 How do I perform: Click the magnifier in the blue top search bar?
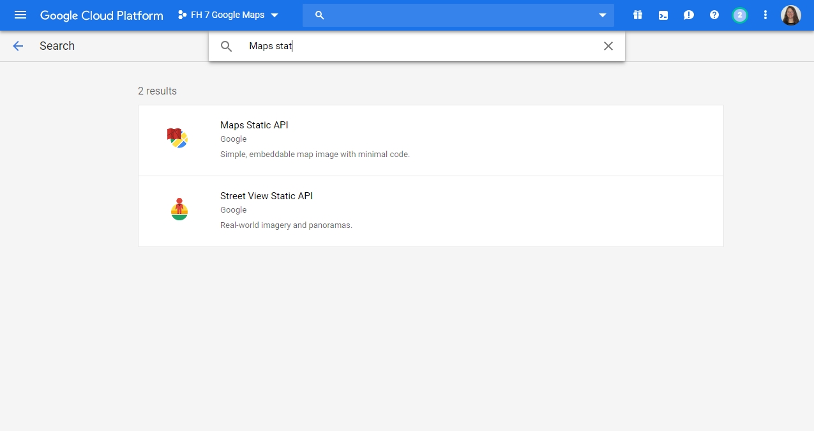pyautogui.click(x=320, y=15)
